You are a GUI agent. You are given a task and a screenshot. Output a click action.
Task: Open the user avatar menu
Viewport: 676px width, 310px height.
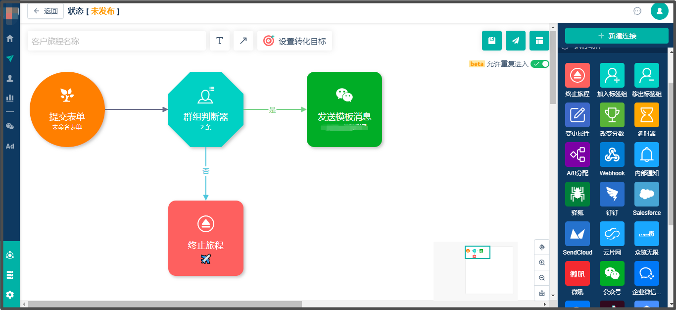pos(660,11)
